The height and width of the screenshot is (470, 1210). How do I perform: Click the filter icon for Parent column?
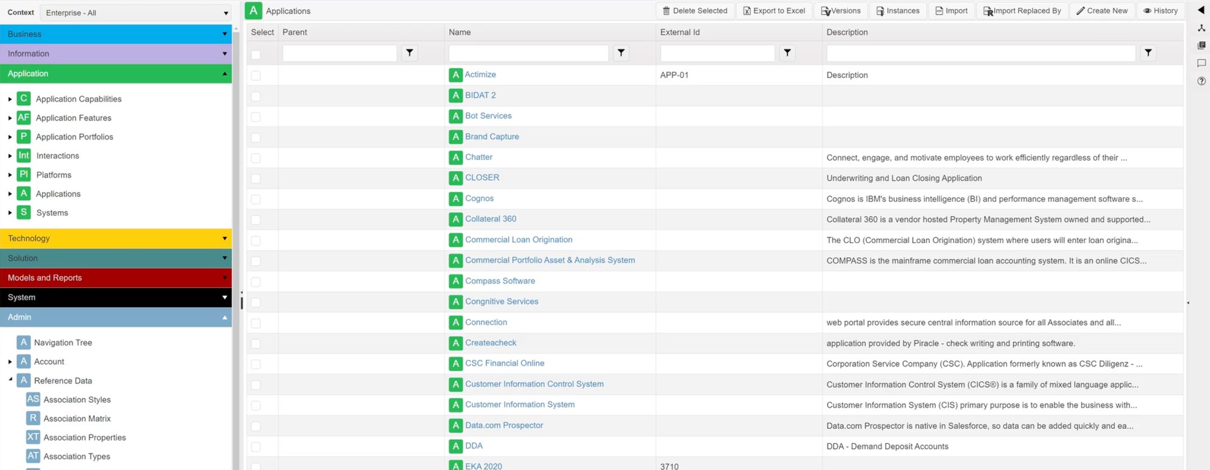coord(410,53)
